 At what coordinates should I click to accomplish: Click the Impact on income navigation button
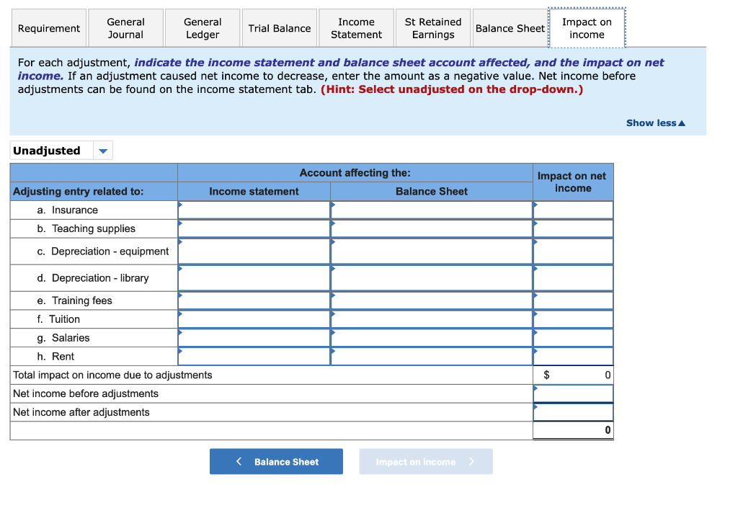[x=425, y=461]
